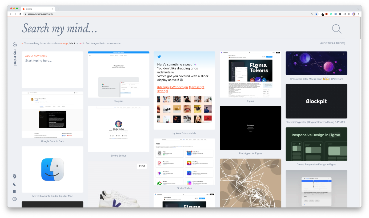Click the green bird extension icon
Screen dimensions: 369x218
tap(331, 14)
